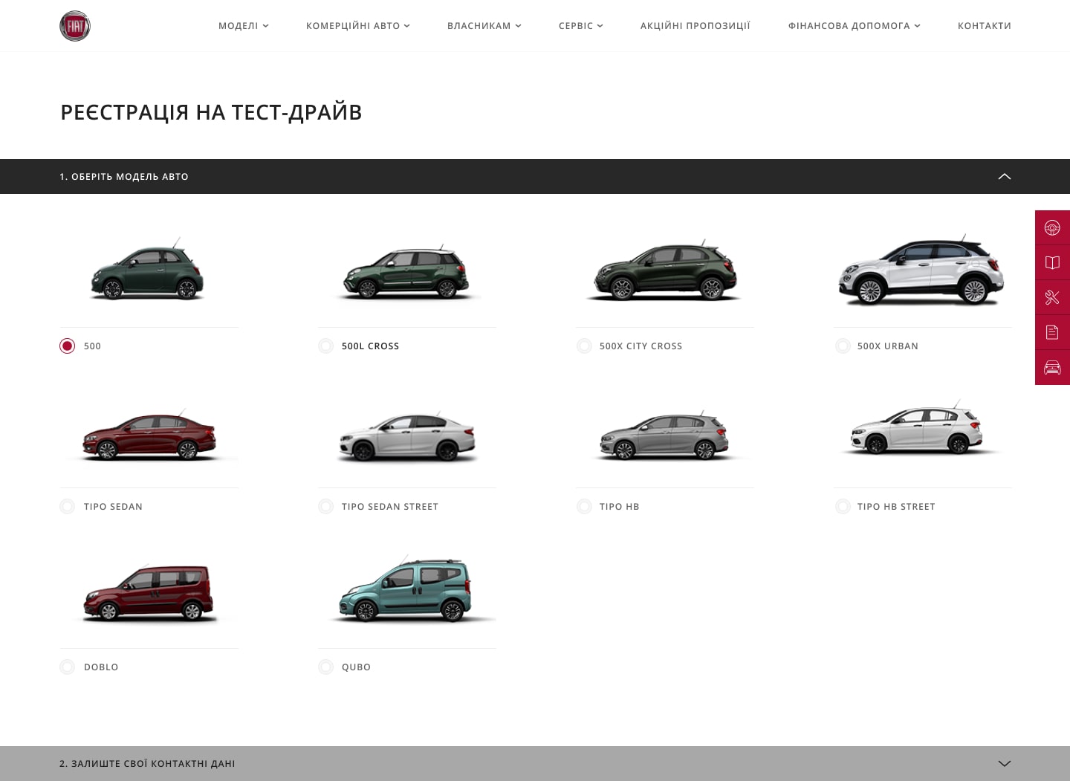Click the white Tipo HB Street image
Image resolution: width=1070 pixels, height=781 pixels.
918,428
